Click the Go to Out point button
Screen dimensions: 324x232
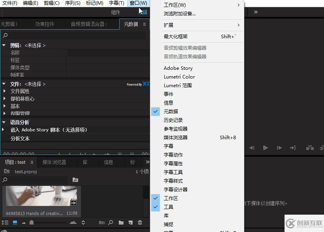click(293, 148)
